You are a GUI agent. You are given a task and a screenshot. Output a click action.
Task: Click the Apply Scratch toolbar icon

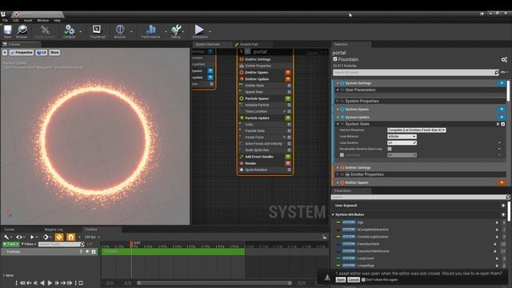(x=45, y=30)
